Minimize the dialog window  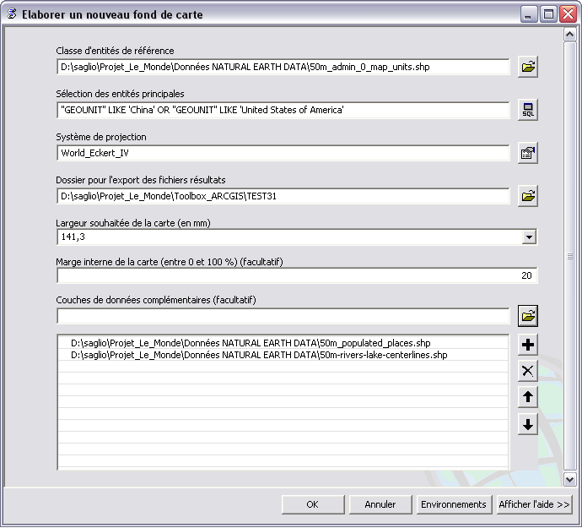528,14
